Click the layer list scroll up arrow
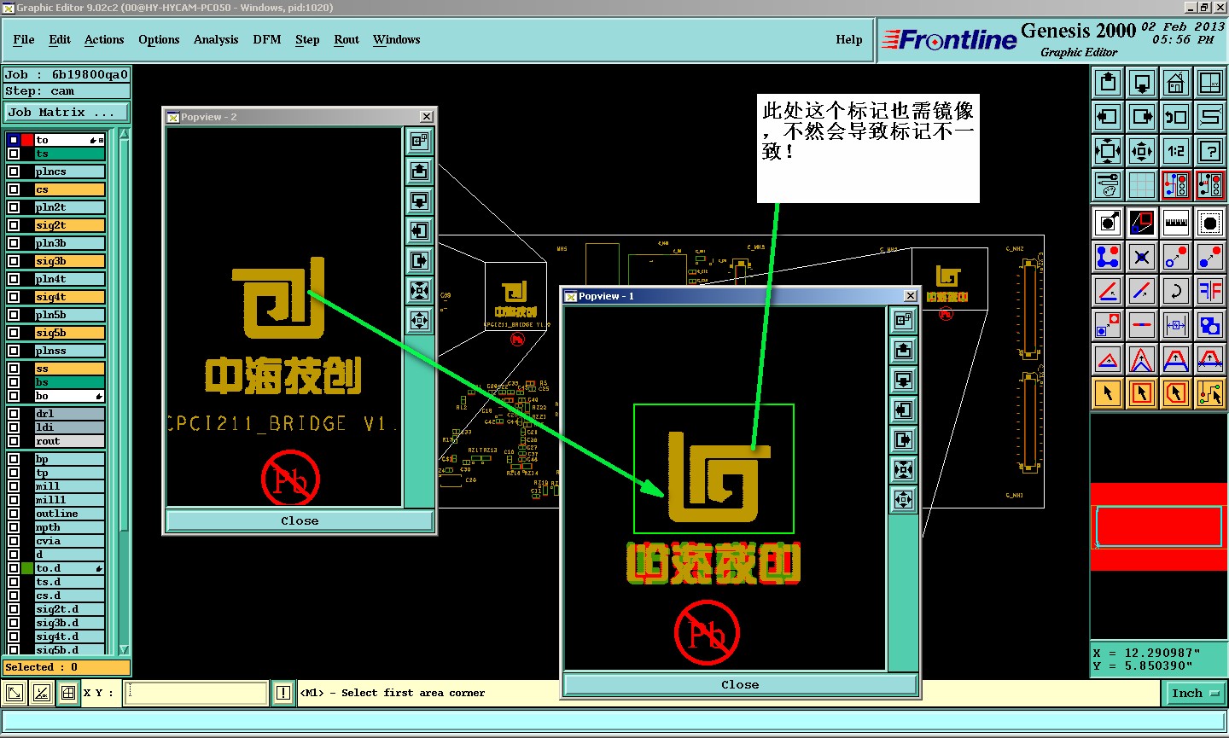The image size is (1229, 738). pyautogui.click(x=124, y=133)
